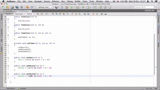
Task: Open the Team menu
Action: click(x=85, y=1)
